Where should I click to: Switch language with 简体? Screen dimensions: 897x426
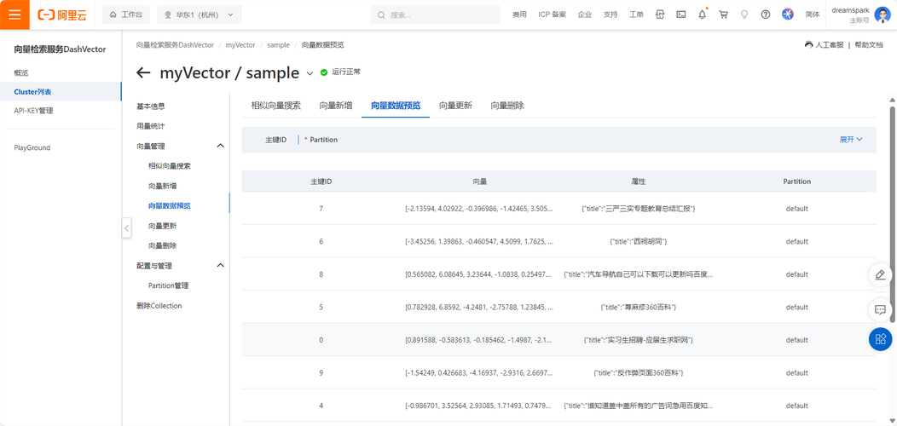[813, 14]
